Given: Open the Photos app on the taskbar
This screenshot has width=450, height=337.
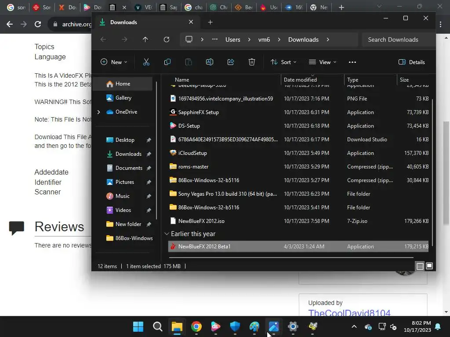Looking at the screenshot, I should (x=274, y=326).
